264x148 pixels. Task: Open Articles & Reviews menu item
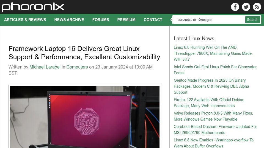coord(25,20)
